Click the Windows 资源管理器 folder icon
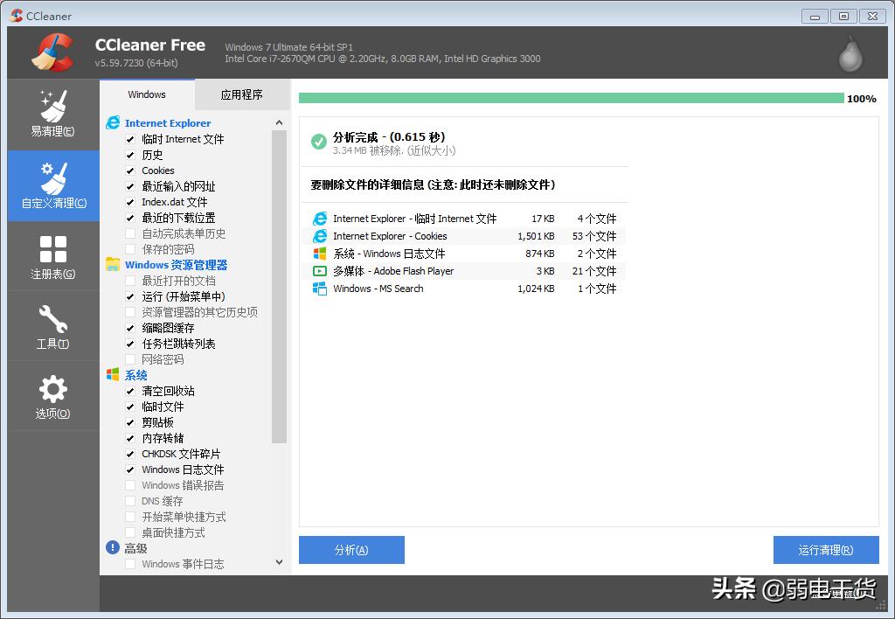This screenshot has width=895, height=619. pyautogui.click(x=113, y=264)
